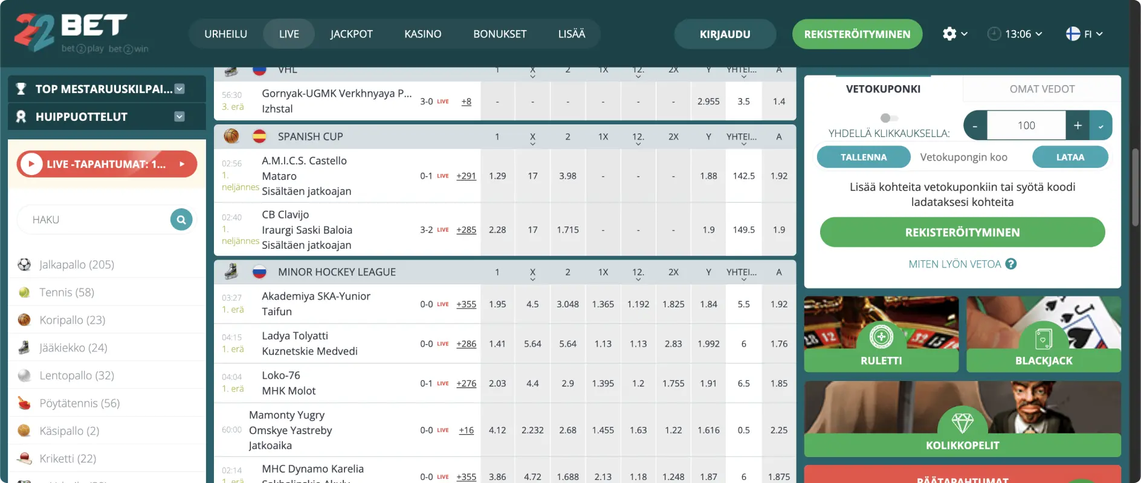Open the BONUKSET menu item
The image size is (1141, 483).
tap(500, 34)
